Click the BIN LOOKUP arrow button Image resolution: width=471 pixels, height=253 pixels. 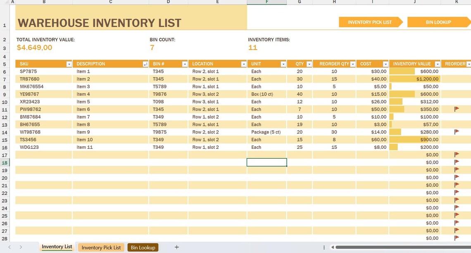click(438, 22)
